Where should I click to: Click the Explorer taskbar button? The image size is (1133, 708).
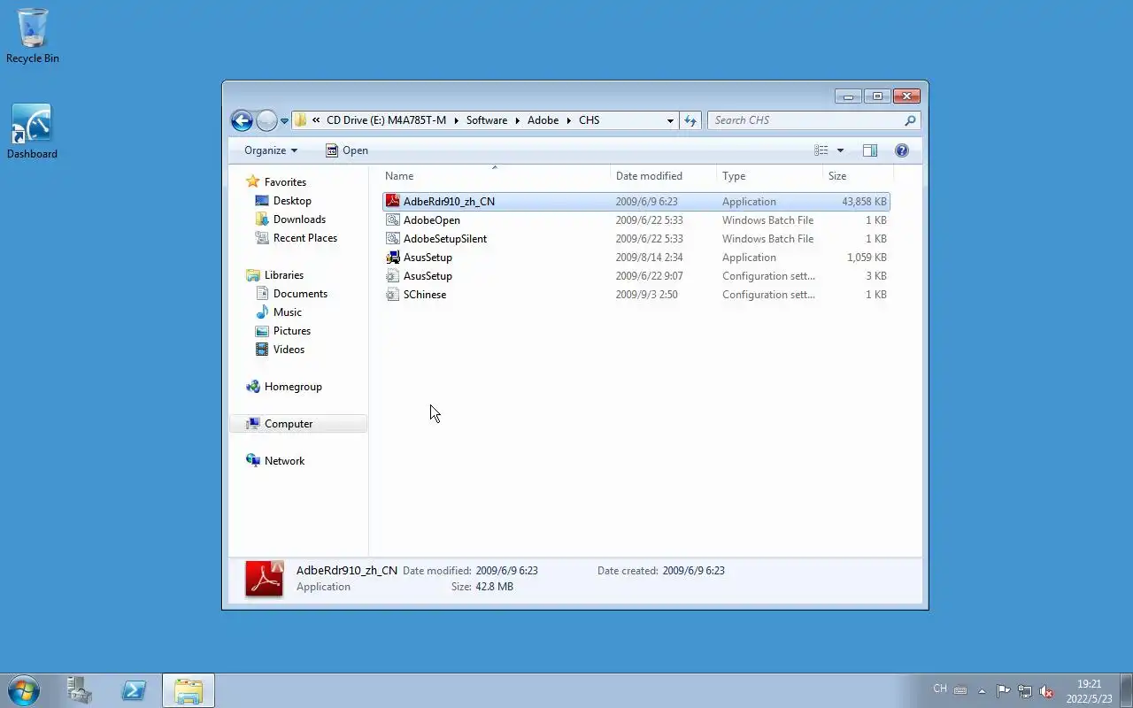pyautogui.click(x=188, y=691)
